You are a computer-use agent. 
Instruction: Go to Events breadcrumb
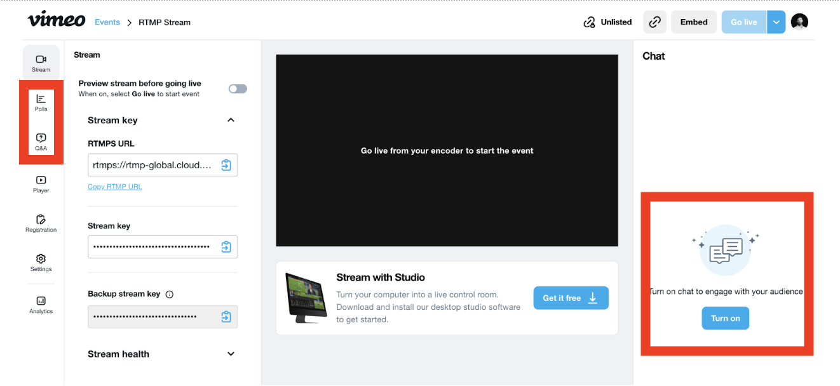pyautogui.click(x=107, y=22)
